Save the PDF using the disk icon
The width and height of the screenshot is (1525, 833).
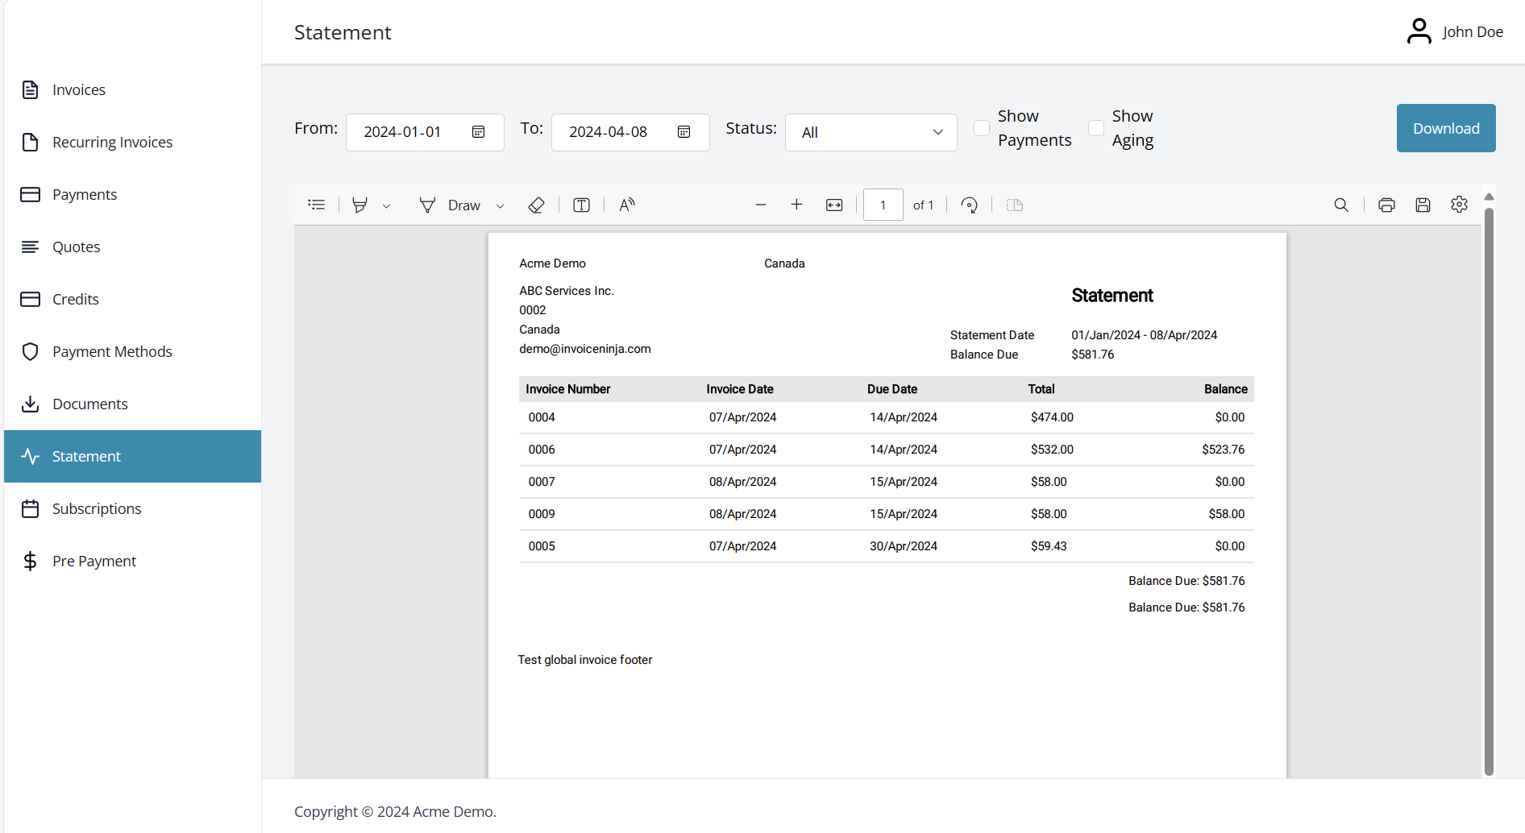pos(1423,205)
